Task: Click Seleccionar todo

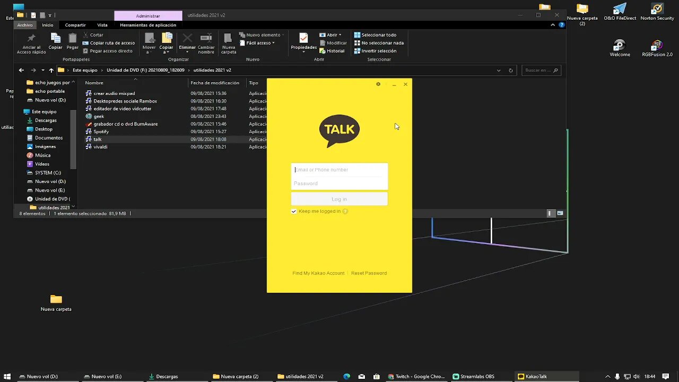Action: tap(375, 35)
